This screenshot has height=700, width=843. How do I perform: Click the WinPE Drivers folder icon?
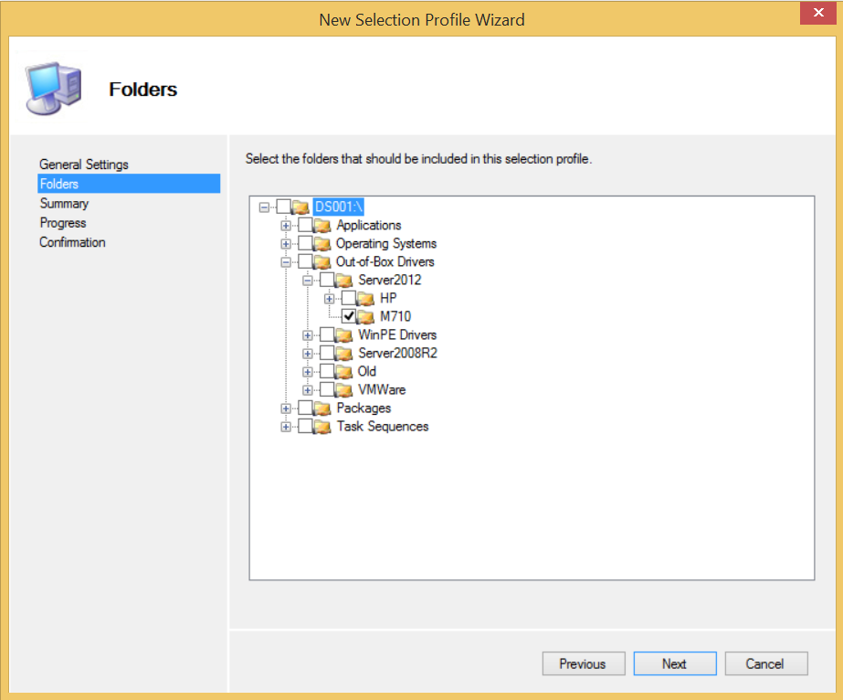click(x=344, y=335)
